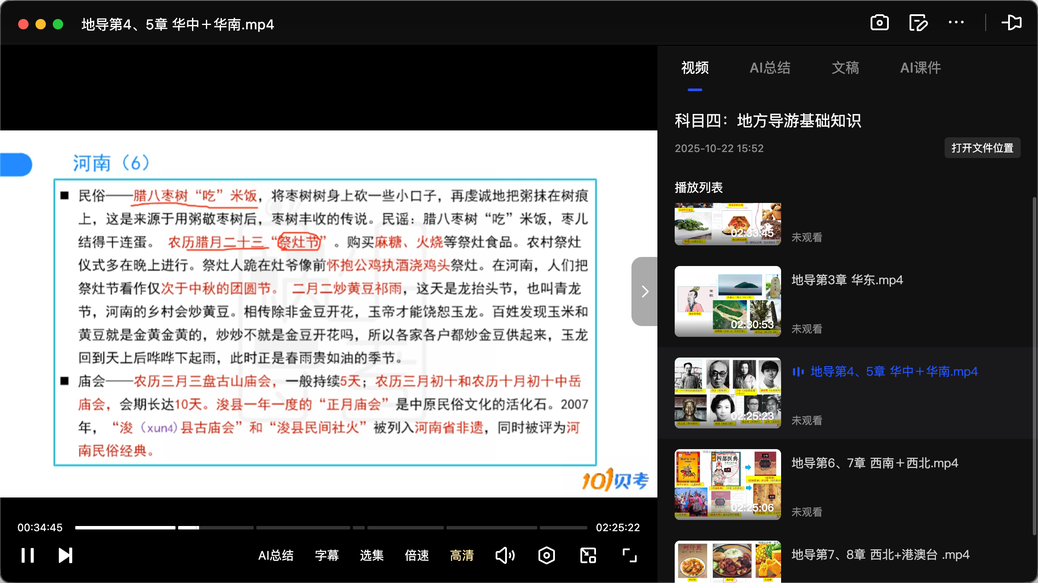Switch to the 文稿 tab
The width and height of the screenshot is (1038, 583).
[x=845, y=68]
